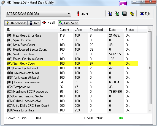Switch to the Benchmark tab
157x126 pixels.
click(x=16, y=23)
